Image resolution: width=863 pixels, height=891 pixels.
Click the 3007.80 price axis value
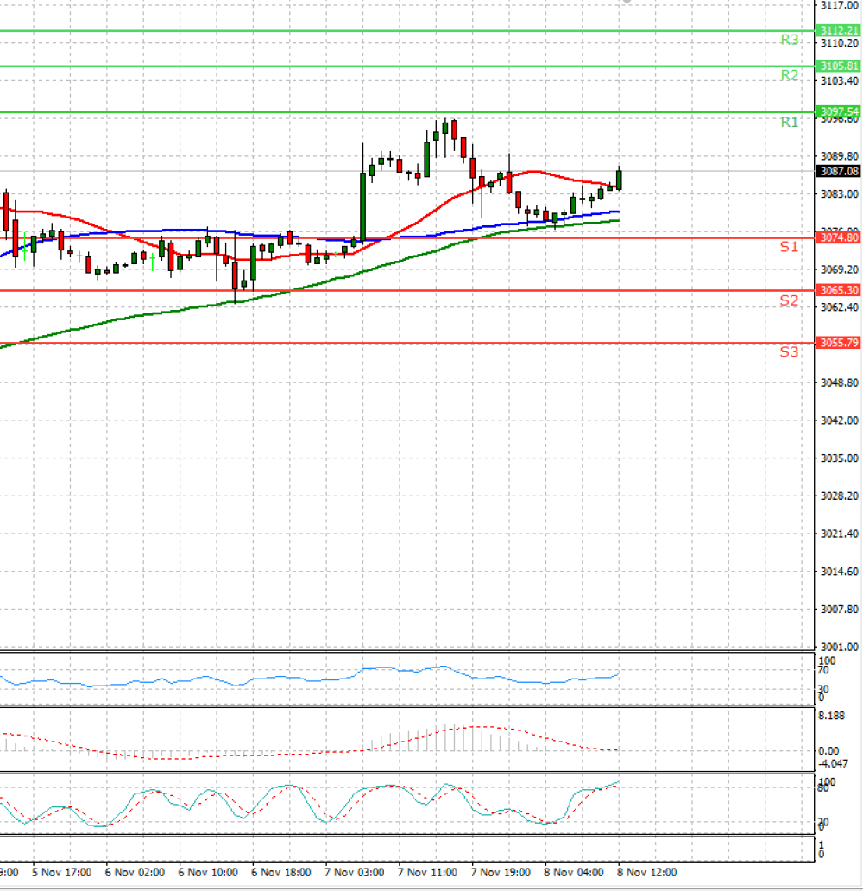coord(840,610)
